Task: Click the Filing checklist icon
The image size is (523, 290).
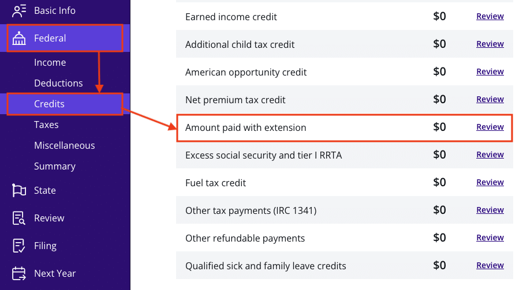Action: [x=19, y=246]
